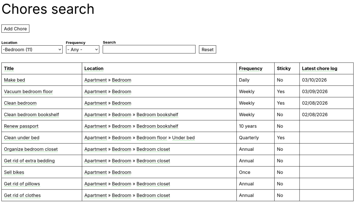Viewport: 355px width, 202px height.
Task: Open the Location dropdown filter
Action: (x=32, y=49)
